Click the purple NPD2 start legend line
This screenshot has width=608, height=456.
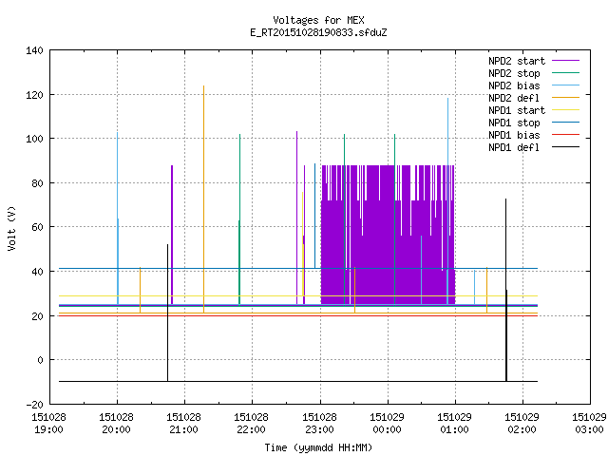pyautogui.click(x=565, y=61)
